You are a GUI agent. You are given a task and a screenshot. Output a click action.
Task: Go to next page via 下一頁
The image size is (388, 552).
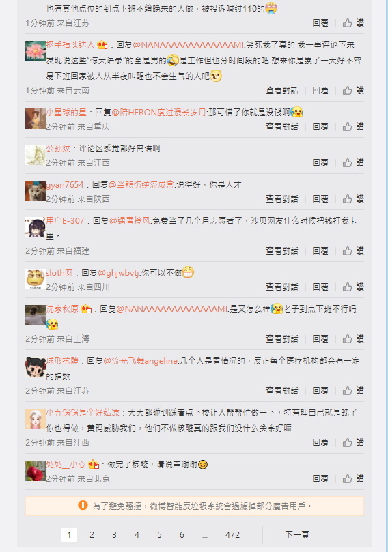point(297,535)
